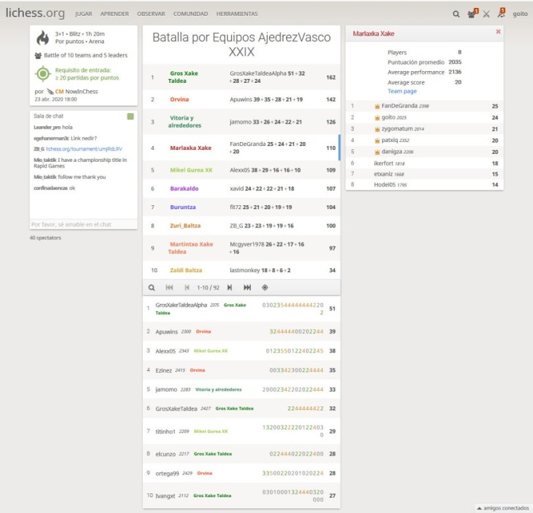Screen dimensions: 533x513
Task: Open the HERRAMIENTAS menu
Action: tap(237, 14)
